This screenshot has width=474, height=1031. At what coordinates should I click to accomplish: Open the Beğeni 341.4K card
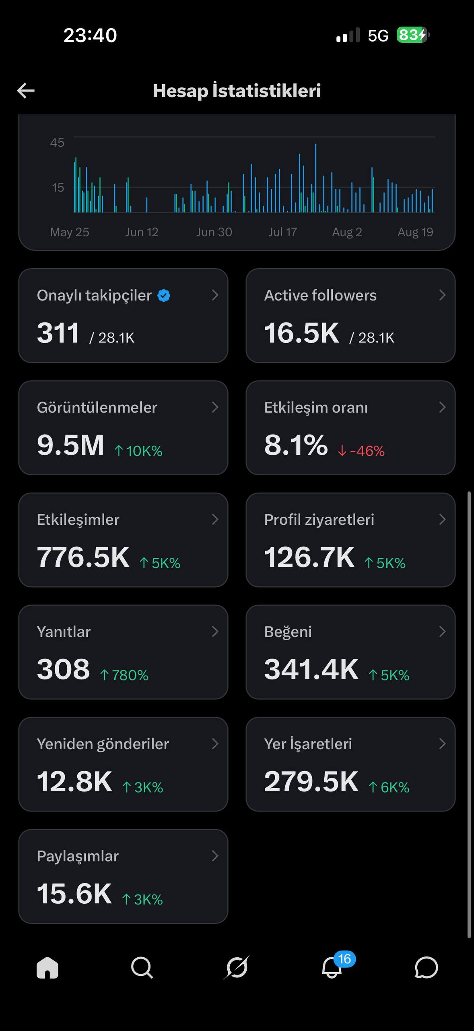[350, 652]
